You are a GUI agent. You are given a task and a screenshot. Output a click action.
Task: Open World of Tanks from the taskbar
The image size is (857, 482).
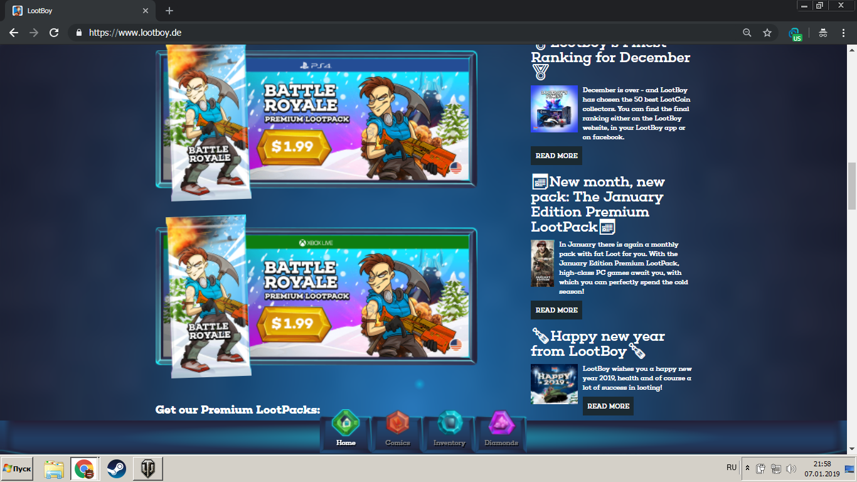pos(147,469)
